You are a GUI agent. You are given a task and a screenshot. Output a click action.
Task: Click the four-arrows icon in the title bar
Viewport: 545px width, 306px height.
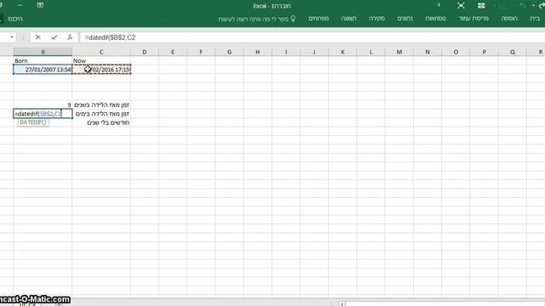(461, 6)
